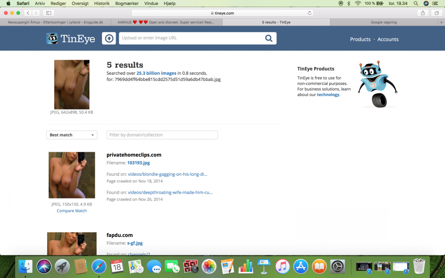Open Spotlight search in the menu bar
The image size is (445, 278).
click(416, 4)
